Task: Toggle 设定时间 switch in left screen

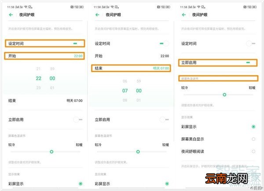Action: (x=77, y=44)
